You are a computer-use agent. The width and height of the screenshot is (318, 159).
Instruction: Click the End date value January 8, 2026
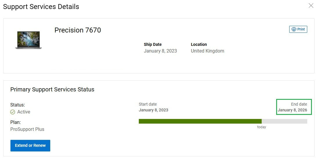292,110
